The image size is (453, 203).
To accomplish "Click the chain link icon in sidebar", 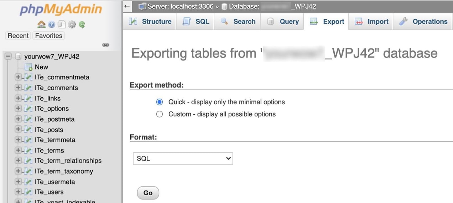I will [105, 45].
